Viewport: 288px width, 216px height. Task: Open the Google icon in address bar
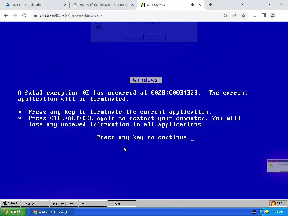pyautogui.click(x=226, y=16)
